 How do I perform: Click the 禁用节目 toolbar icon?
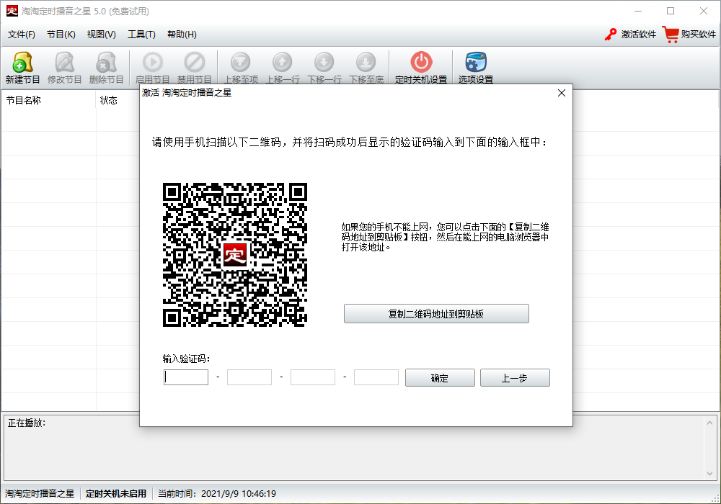(x=195, y=63)
